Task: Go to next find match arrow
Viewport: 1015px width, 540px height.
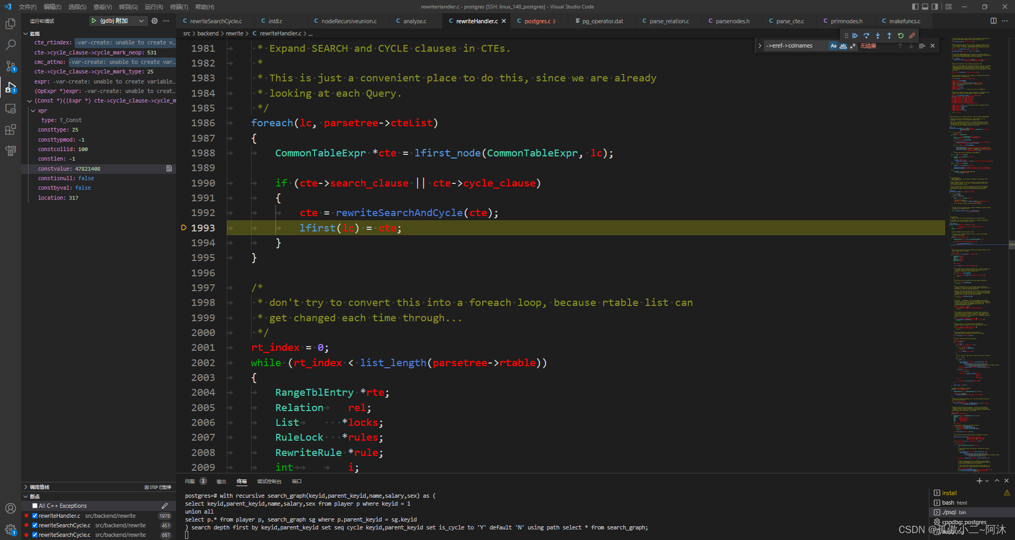Action: point(911,46)
